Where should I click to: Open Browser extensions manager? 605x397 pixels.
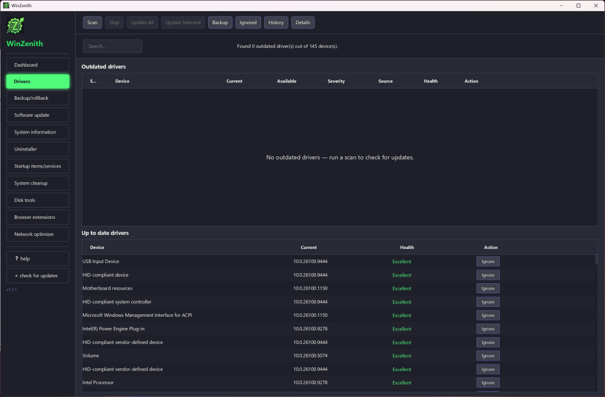38,217
